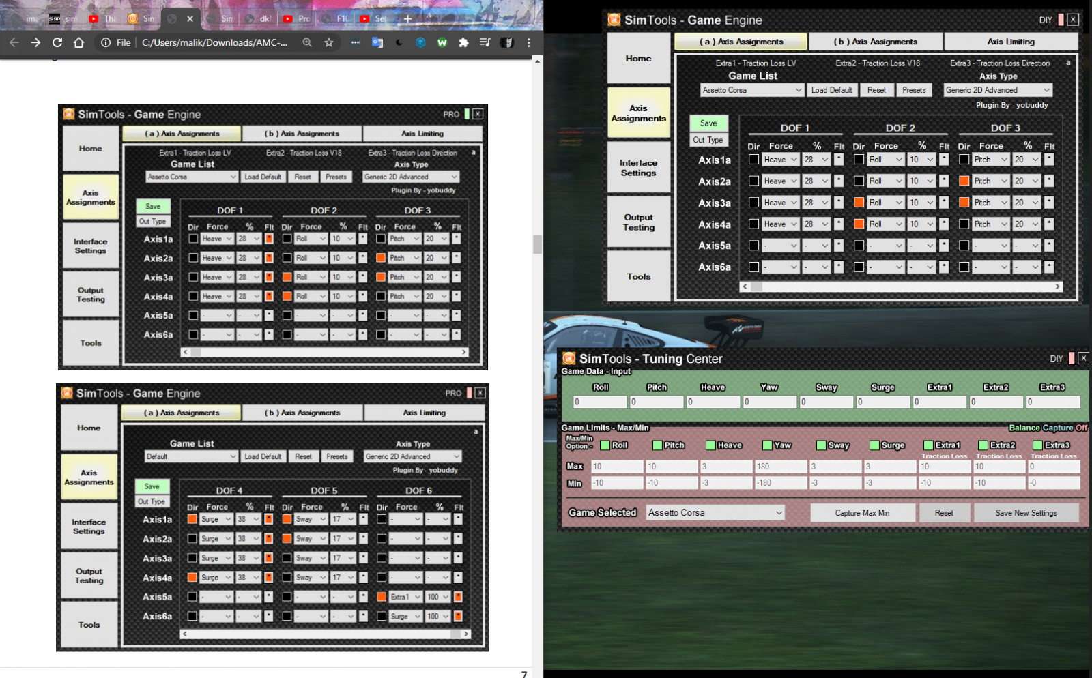Screen dimensions: 1092x678
Task: Click the zoom magnifier icon in address bar
Action: (x=307, y=42)
